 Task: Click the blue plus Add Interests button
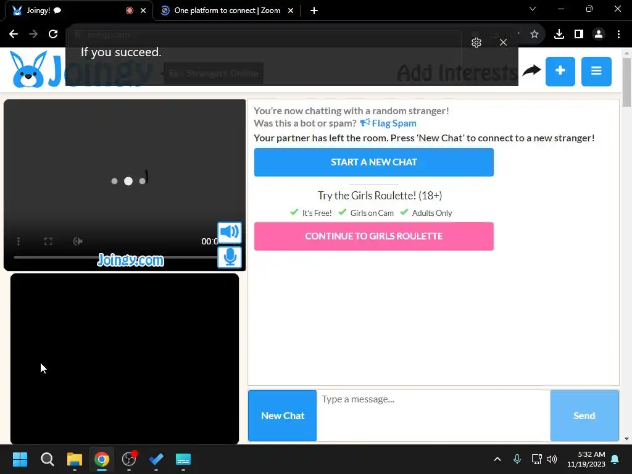click(x=560, y=72)
